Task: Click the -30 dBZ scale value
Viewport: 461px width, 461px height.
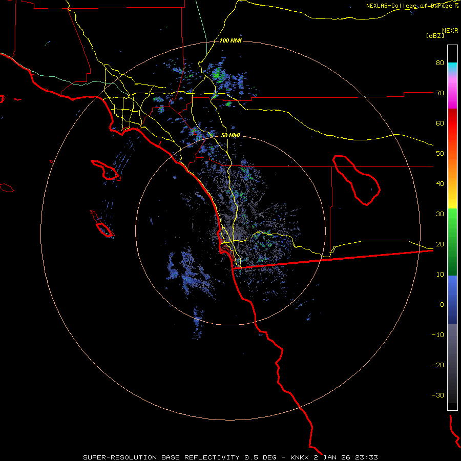Action: [438, 395]
